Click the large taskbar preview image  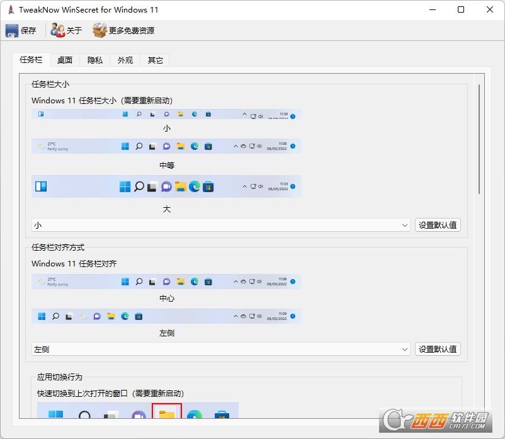[166, 186]
